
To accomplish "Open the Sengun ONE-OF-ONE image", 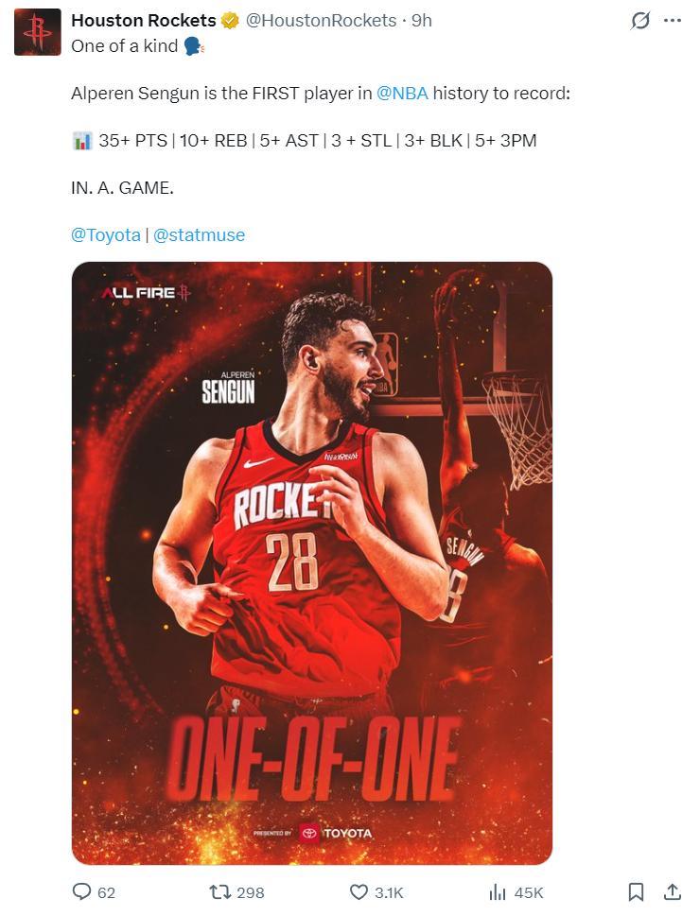I will pyautogui.click(x=312, y=563).
